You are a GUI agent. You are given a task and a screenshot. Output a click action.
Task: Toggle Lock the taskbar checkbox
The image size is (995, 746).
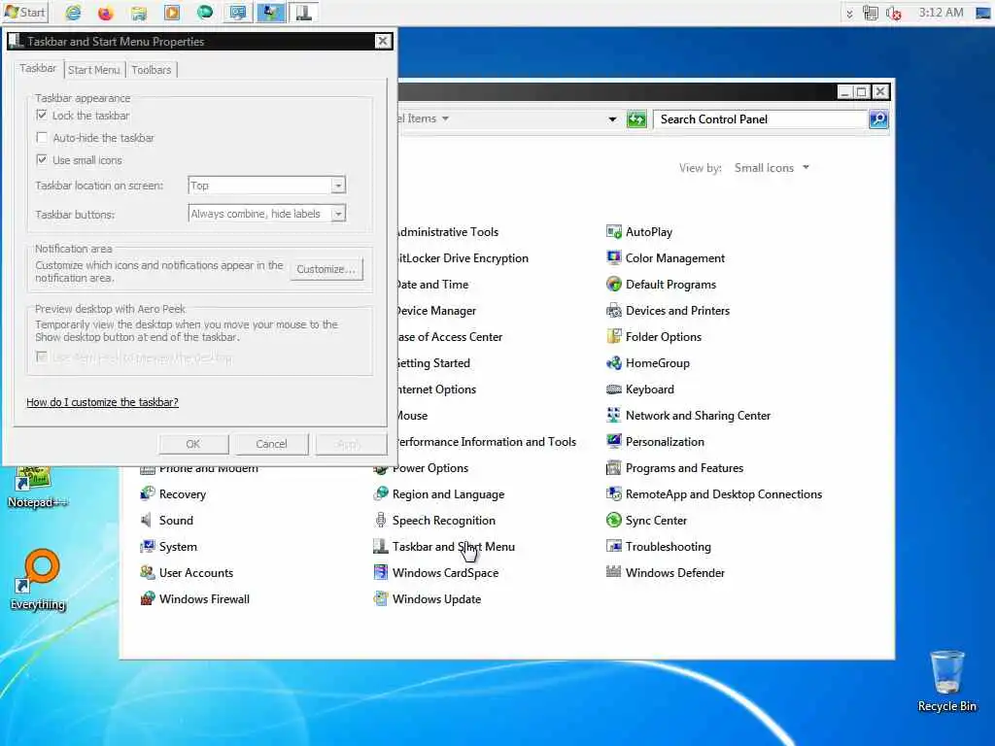point(42,115)
